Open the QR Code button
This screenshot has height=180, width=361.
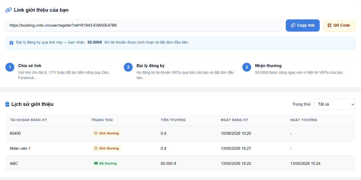point(339,25)
